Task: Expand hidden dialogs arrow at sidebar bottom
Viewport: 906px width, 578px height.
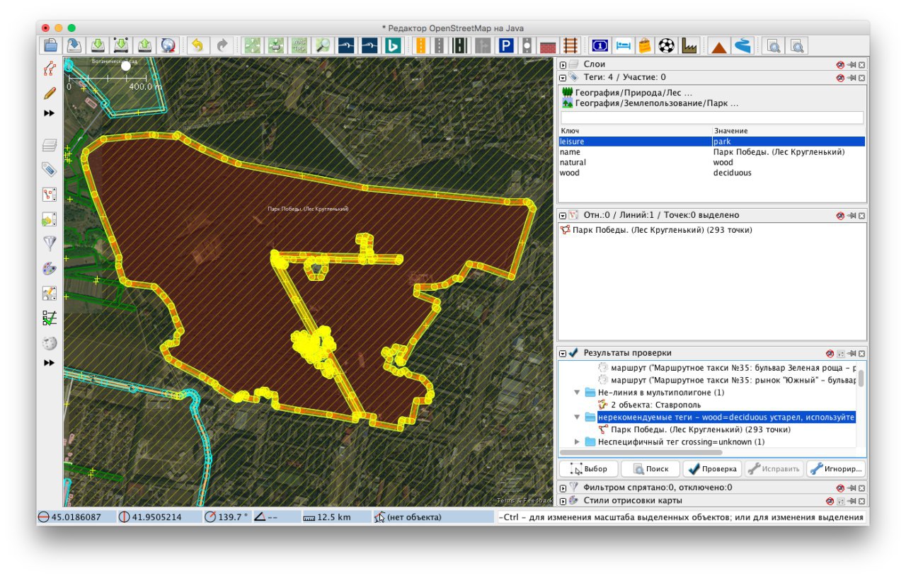Action: [49, 363]
